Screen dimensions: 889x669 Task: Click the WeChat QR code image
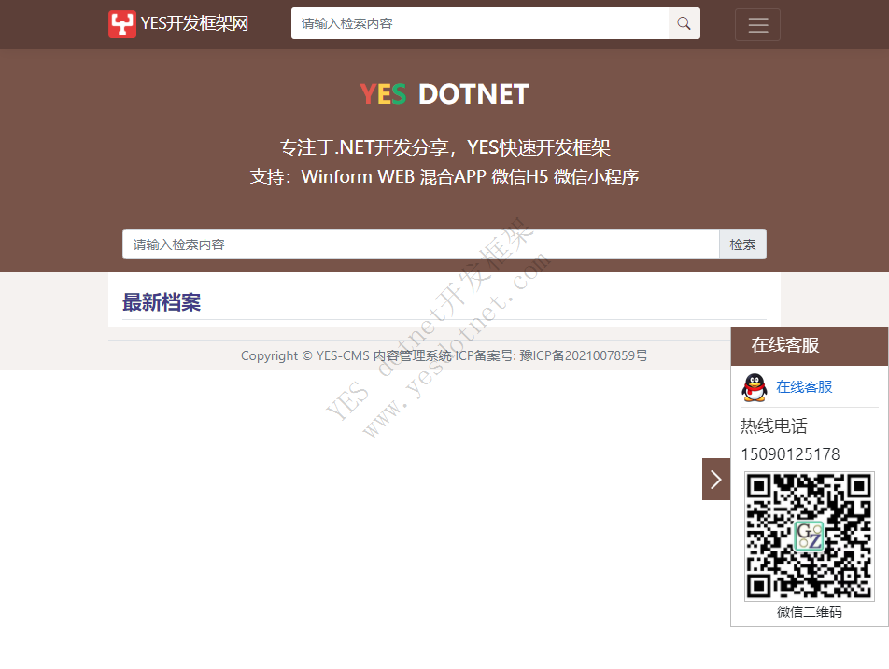809,537
